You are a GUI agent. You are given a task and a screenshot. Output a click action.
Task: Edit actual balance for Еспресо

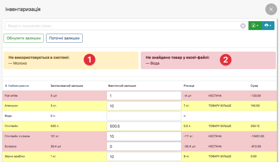[144, 146]
